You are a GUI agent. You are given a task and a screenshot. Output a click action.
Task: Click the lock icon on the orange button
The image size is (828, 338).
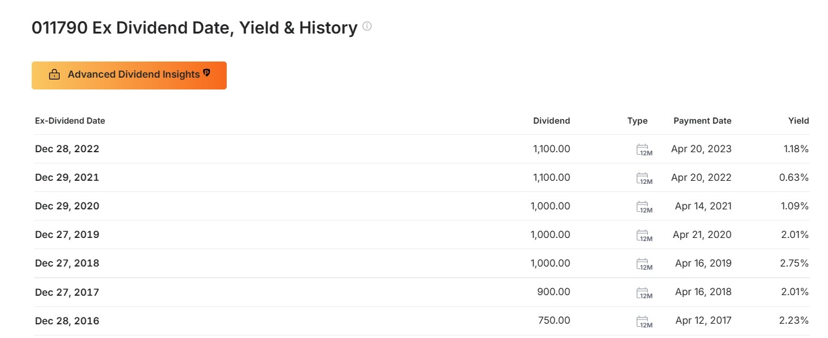click(x=54, y=75)
